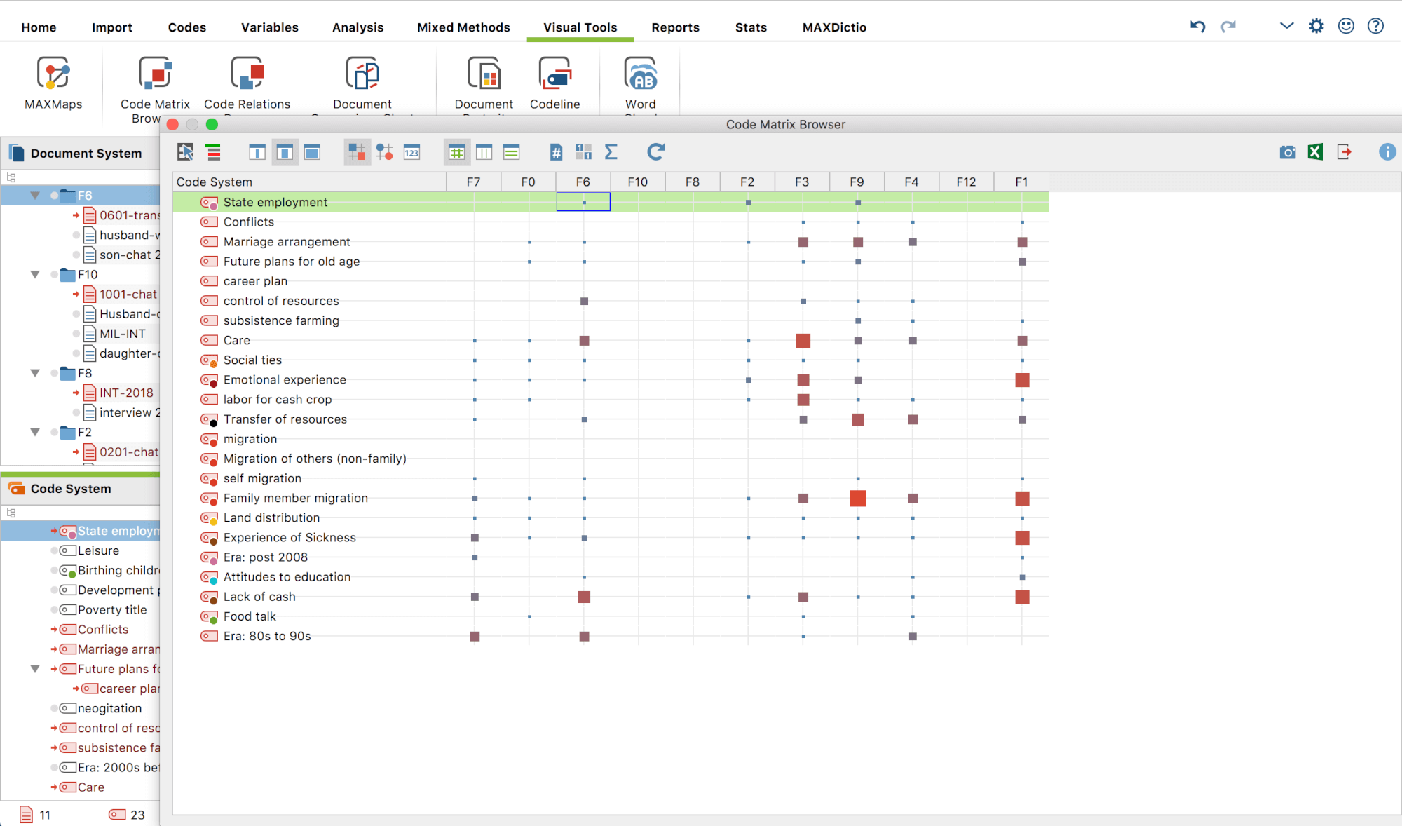Click the activated-documents selection icon in toolbar
Screen dimensions: 1402x826
pyautogui.click(x=186, y=152)
